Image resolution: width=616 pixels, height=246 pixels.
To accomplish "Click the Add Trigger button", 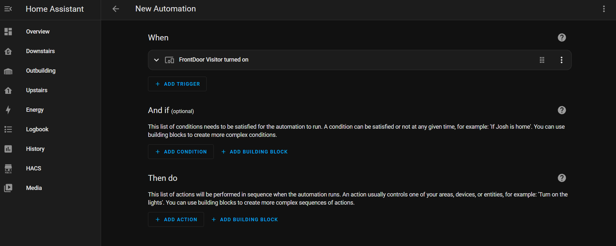I will coord(177,84).
